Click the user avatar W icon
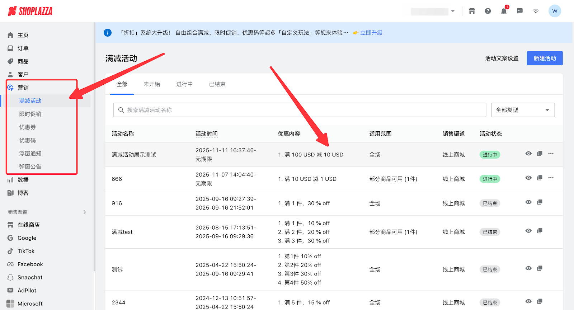Image resolution: width=574 pixels, height=310 pixels. (555, 11)
